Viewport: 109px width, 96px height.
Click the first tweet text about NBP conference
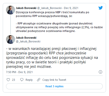point(59,22)
